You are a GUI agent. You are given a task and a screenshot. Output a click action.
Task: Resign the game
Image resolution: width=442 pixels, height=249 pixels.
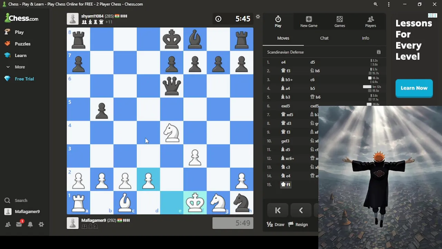(x=298, y=224)
